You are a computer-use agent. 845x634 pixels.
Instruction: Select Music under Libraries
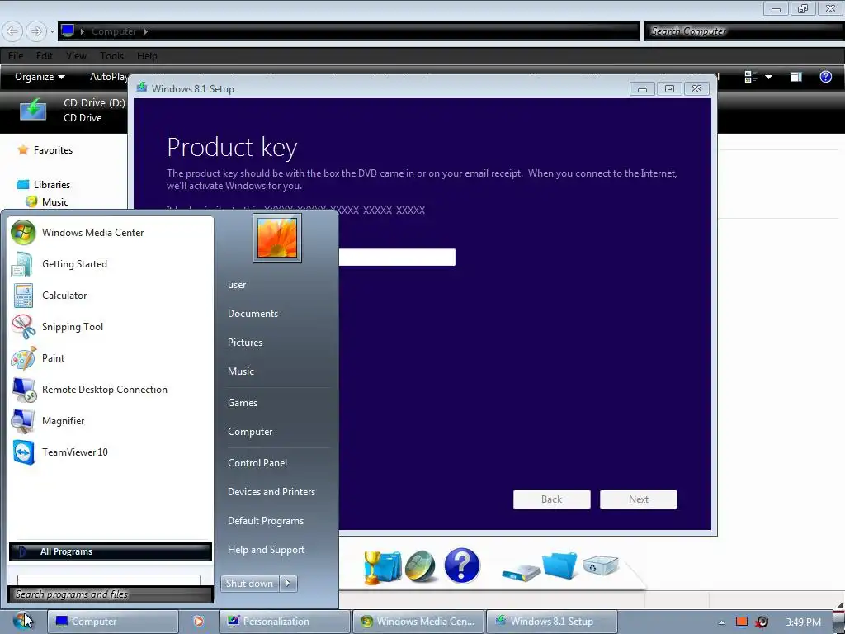55,201
